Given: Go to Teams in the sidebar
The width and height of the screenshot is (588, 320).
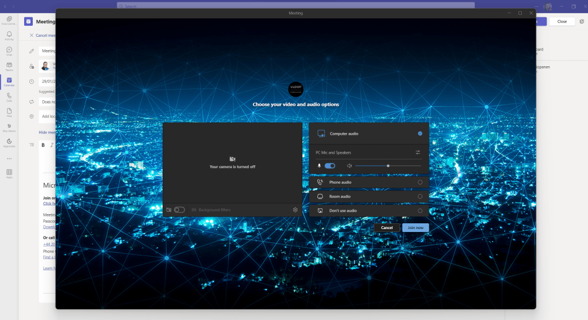Looking at the screenshot, I should (9, 66).
